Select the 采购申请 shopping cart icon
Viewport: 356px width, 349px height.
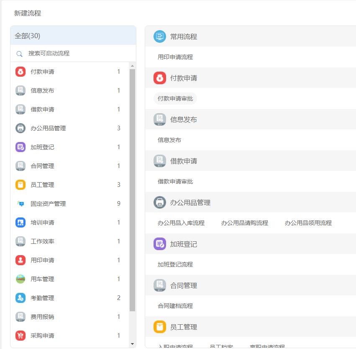(x=20, y=335)
